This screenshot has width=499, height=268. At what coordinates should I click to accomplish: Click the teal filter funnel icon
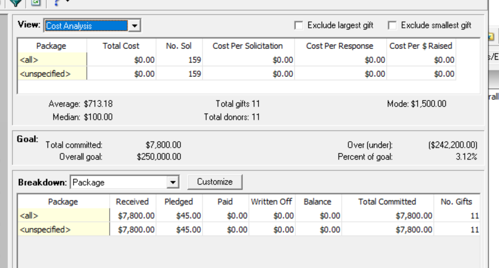(x=15, y=2)
